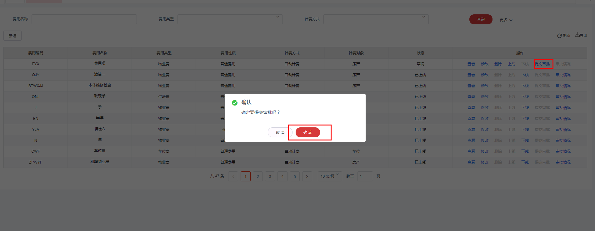The image size is (595, 231).
Task: Click the 导出 export icon
Action: click(x=577, y=35)
